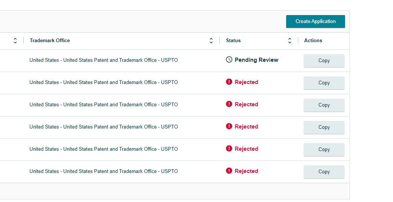The width and height of the screenshot is (393, 202).
Task: Click the Status column header text
Action: pyautogui.click(x=233, y=41)
